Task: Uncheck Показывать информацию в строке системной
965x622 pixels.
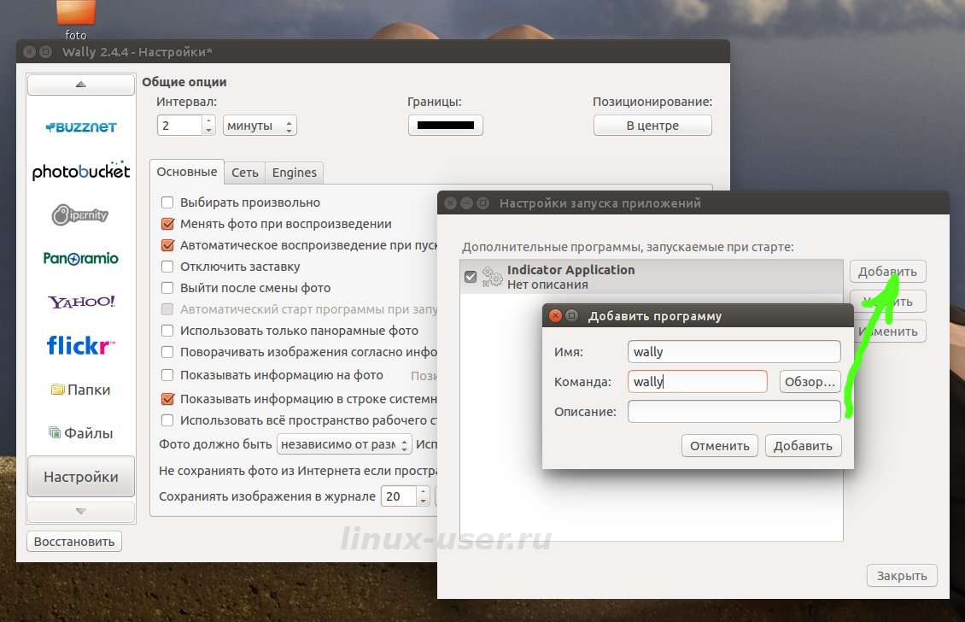Action: click(x=167, y=399)
